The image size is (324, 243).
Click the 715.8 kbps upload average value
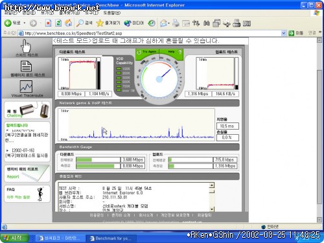tap(225, 159)
